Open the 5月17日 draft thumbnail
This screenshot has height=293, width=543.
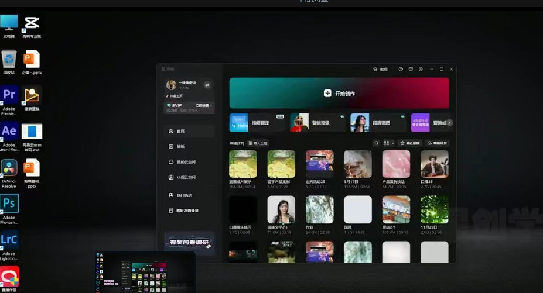357,164
